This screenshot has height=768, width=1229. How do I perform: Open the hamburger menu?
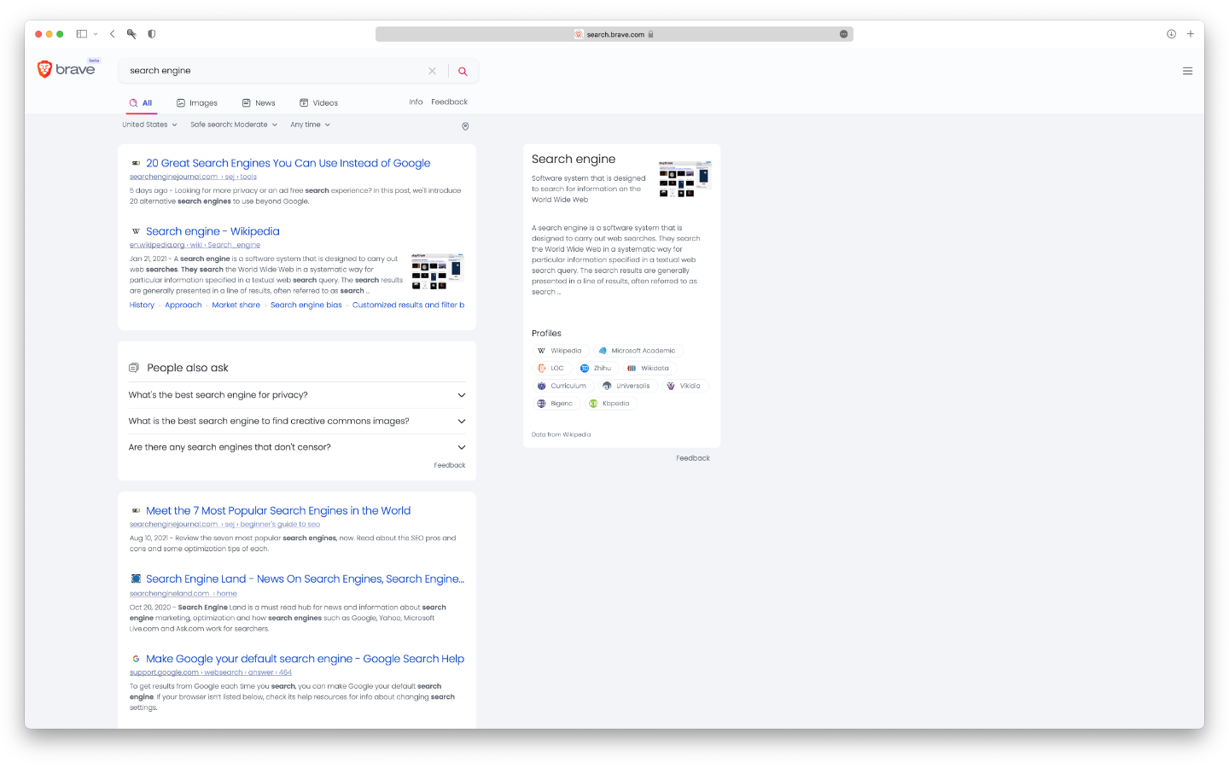1187,71
